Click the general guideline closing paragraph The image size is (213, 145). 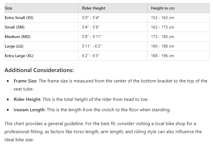coord(104,131)
